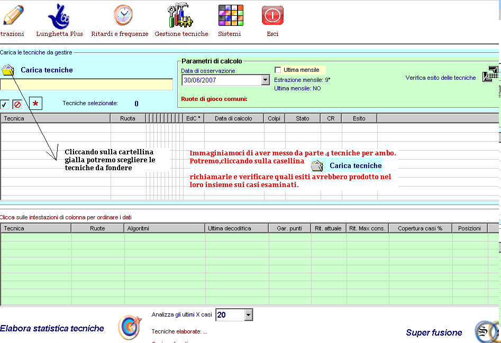501x343 pixels.
Task: Sort by Rit. attuale column header
Action: tap(329, 228)
